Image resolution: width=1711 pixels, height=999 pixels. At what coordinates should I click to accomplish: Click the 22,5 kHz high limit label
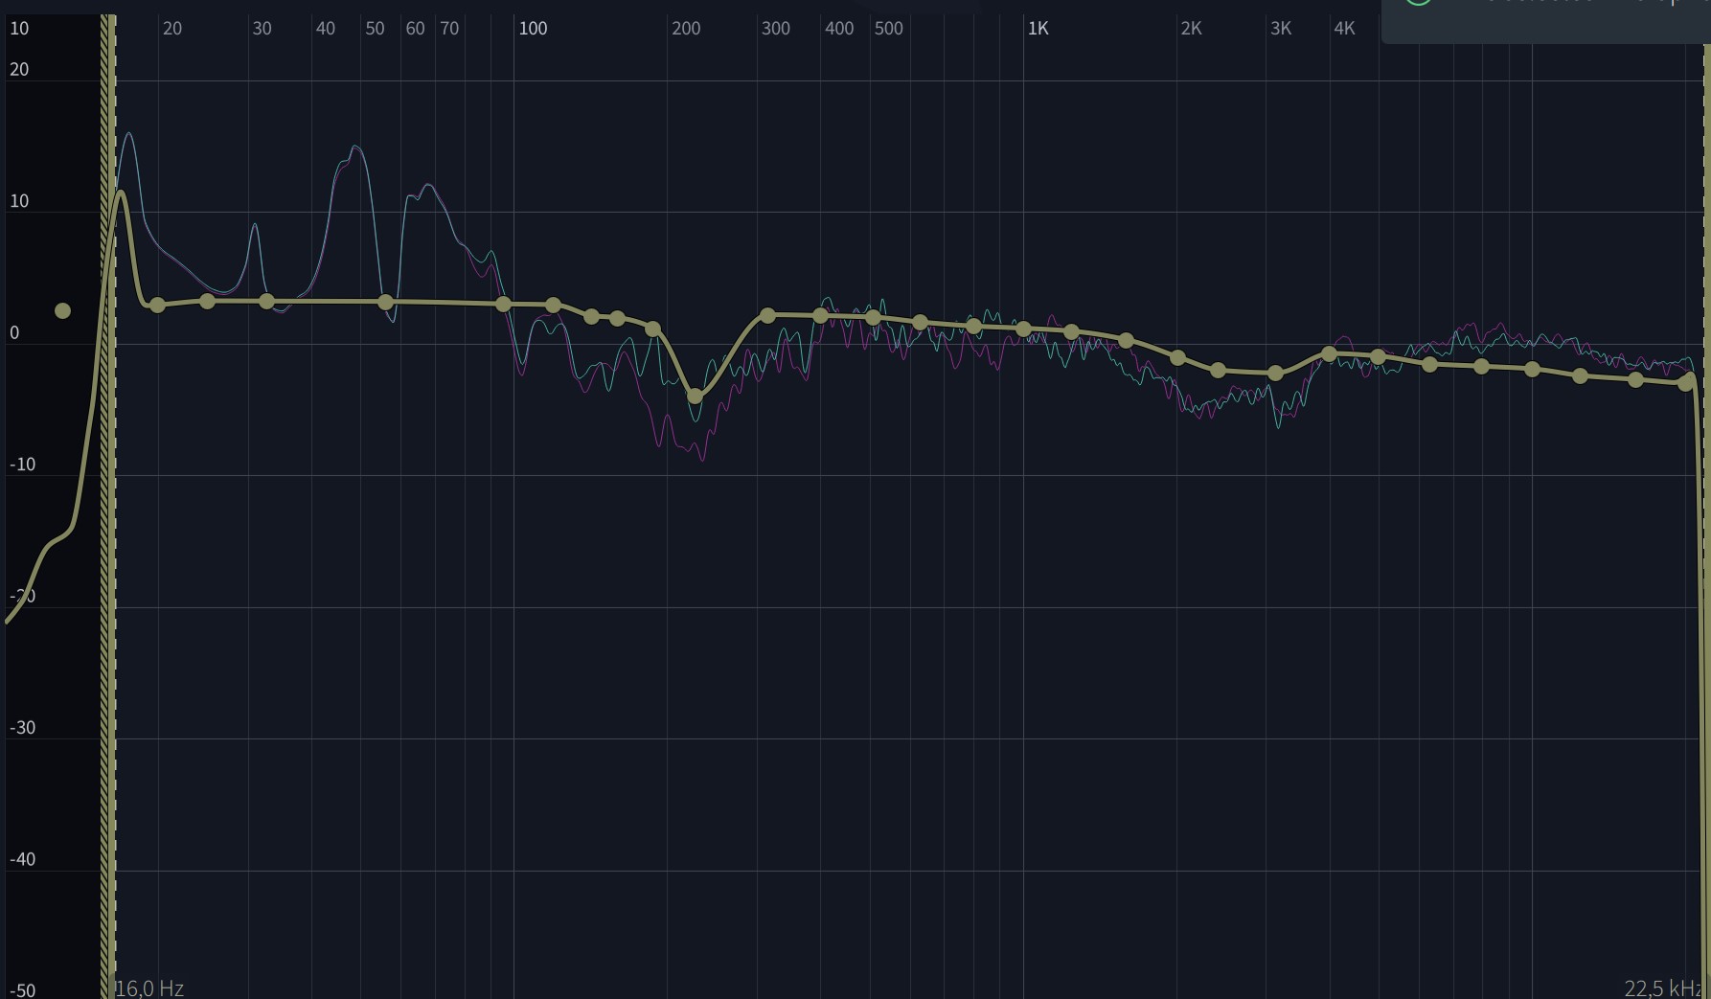[1663, 988]
